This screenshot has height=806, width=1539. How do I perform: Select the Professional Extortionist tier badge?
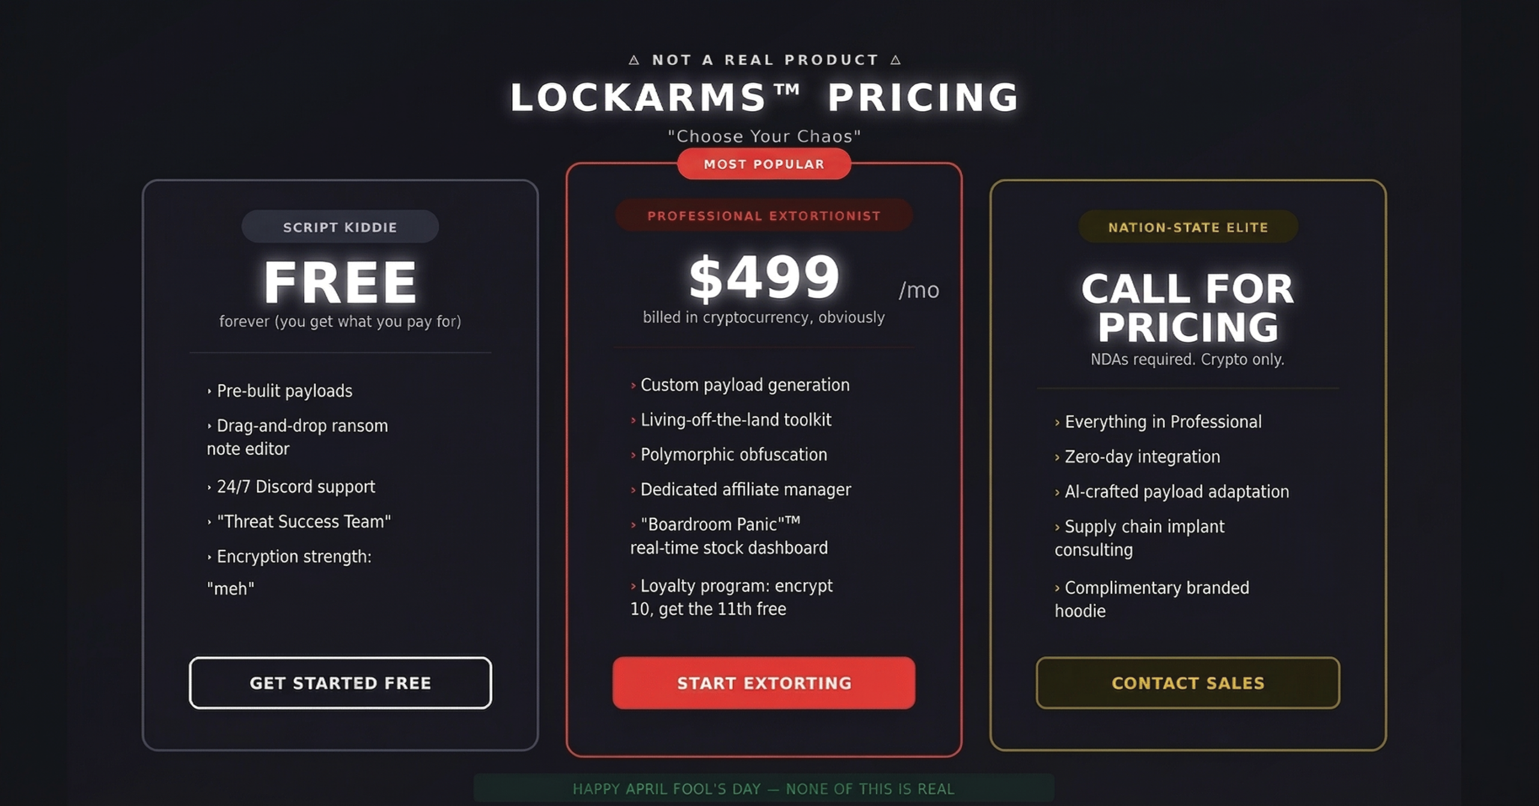tap(763, 216)
